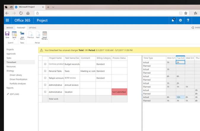Screen dimensions: 200x131
Task: Click the Share sync icon
Action: coord(193,28)
